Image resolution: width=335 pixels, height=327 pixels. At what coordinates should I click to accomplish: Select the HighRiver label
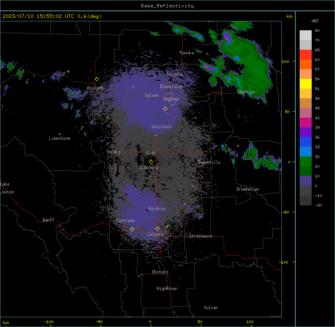click(x=167, y=289)
